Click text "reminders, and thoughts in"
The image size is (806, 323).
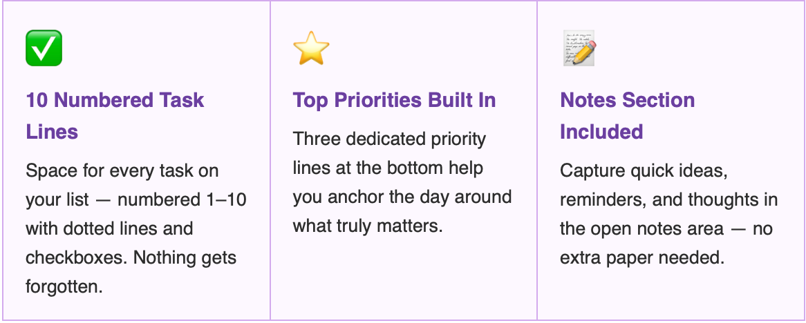(668, 199)
